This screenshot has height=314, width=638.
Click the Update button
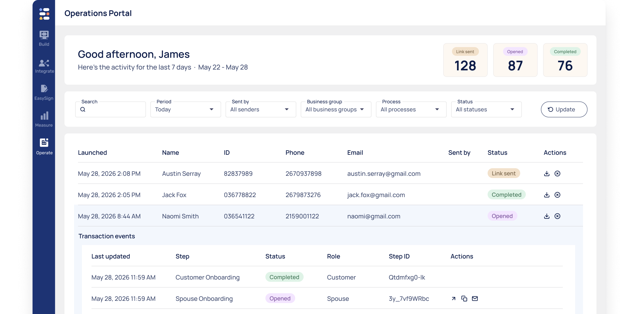tap(564, 109)
